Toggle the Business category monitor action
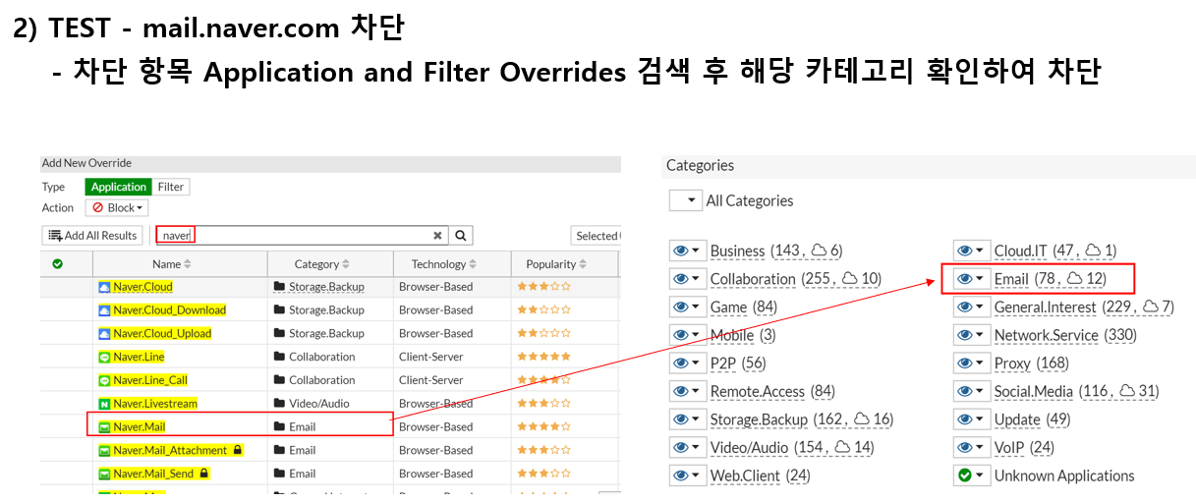Image resolution: width=1196 pixels, height=503 pixels. pyautogui.click(x=687, y=251)
